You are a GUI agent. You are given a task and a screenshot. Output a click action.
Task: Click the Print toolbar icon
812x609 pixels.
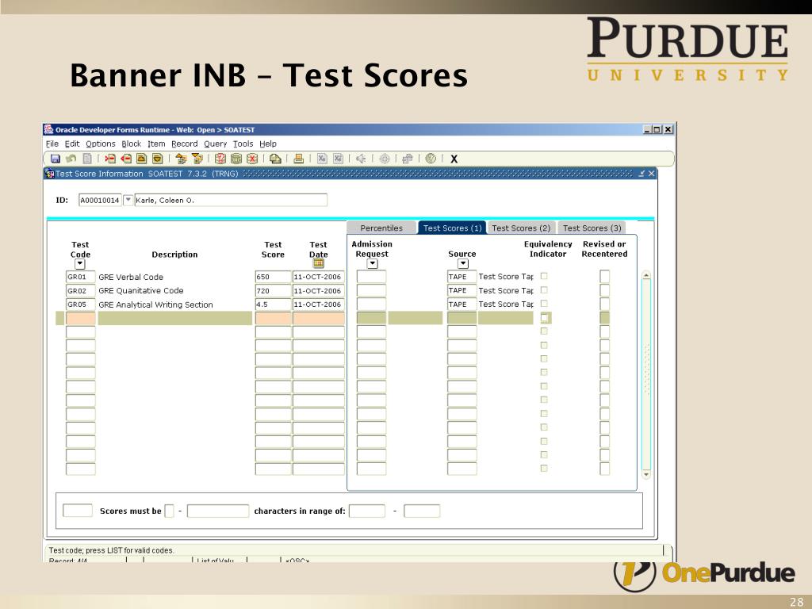pyautogui.click(x=299, y=159)
